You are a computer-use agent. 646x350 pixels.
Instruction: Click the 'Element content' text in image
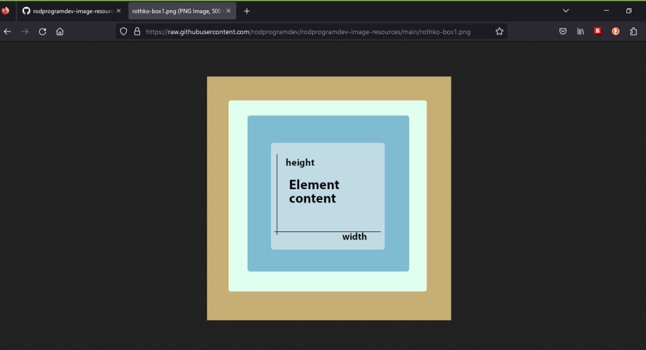[314, 191]
